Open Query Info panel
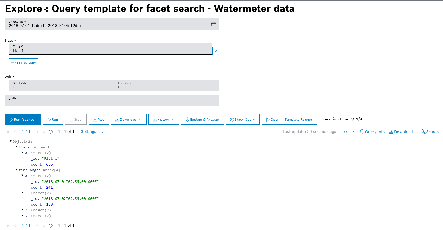443x230 pixels. coord(372,132)
